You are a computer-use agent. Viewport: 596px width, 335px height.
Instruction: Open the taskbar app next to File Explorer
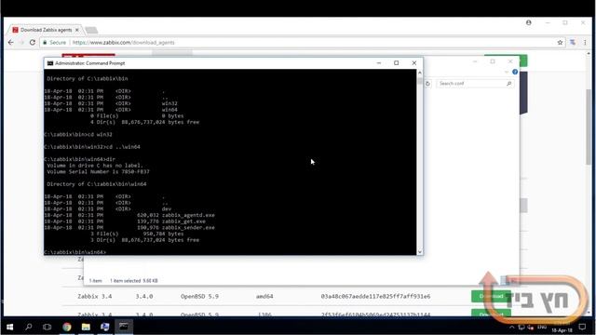[x=105, y=327]
